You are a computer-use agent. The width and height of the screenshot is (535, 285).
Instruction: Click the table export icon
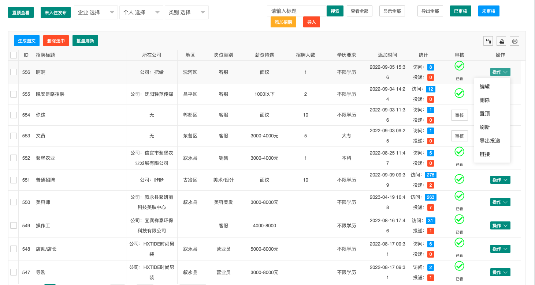point(502,41)
